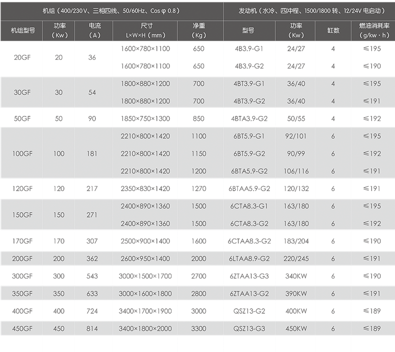Image resolution: width=395 pixels, height=352 pixels.
Task: Click the current value 181
Action: click(x=92, y=153)
